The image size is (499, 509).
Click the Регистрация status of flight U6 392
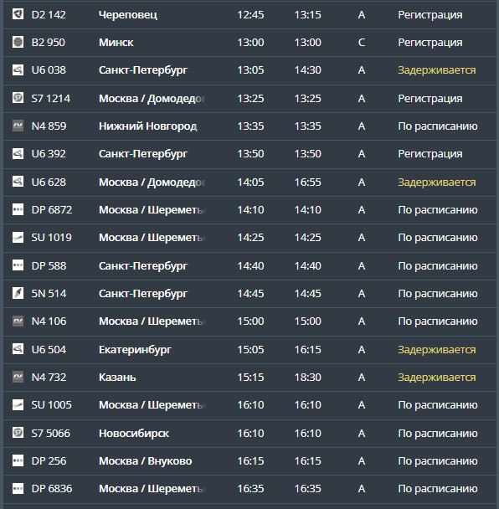click(x=430, y=154)
